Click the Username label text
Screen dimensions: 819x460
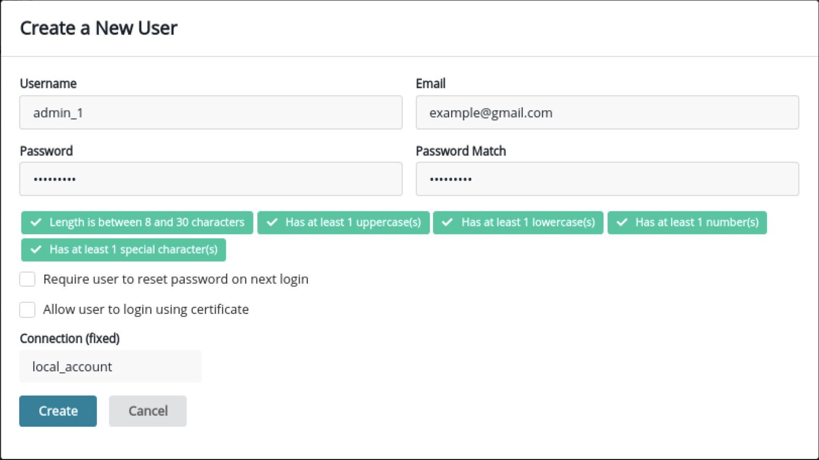pos(48,84)
